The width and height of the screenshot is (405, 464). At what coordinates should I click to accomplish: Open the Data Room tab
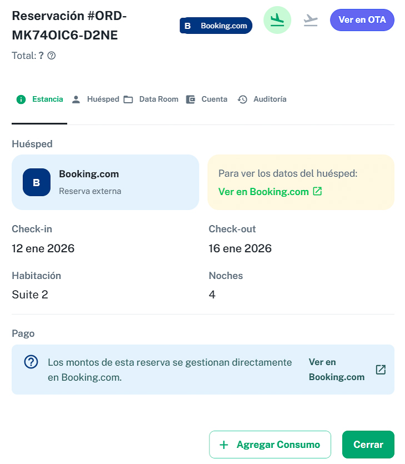tap(151, 99)
